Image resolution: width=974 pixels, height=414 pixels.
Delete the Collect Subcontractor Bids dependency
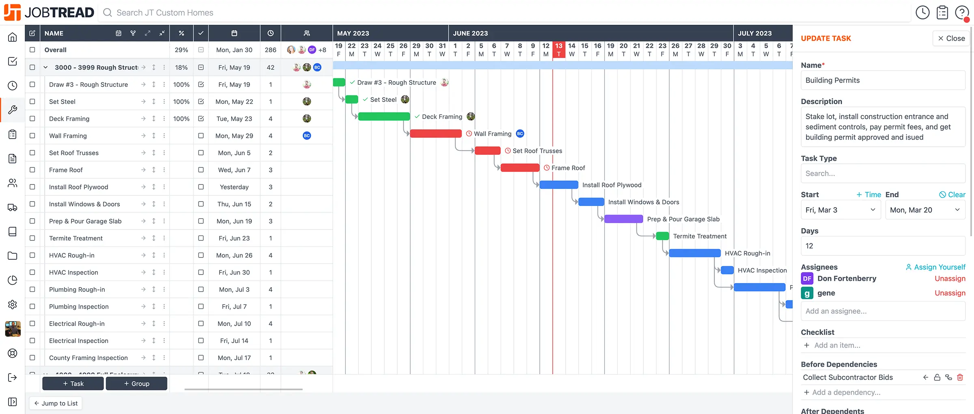point(960,378)
